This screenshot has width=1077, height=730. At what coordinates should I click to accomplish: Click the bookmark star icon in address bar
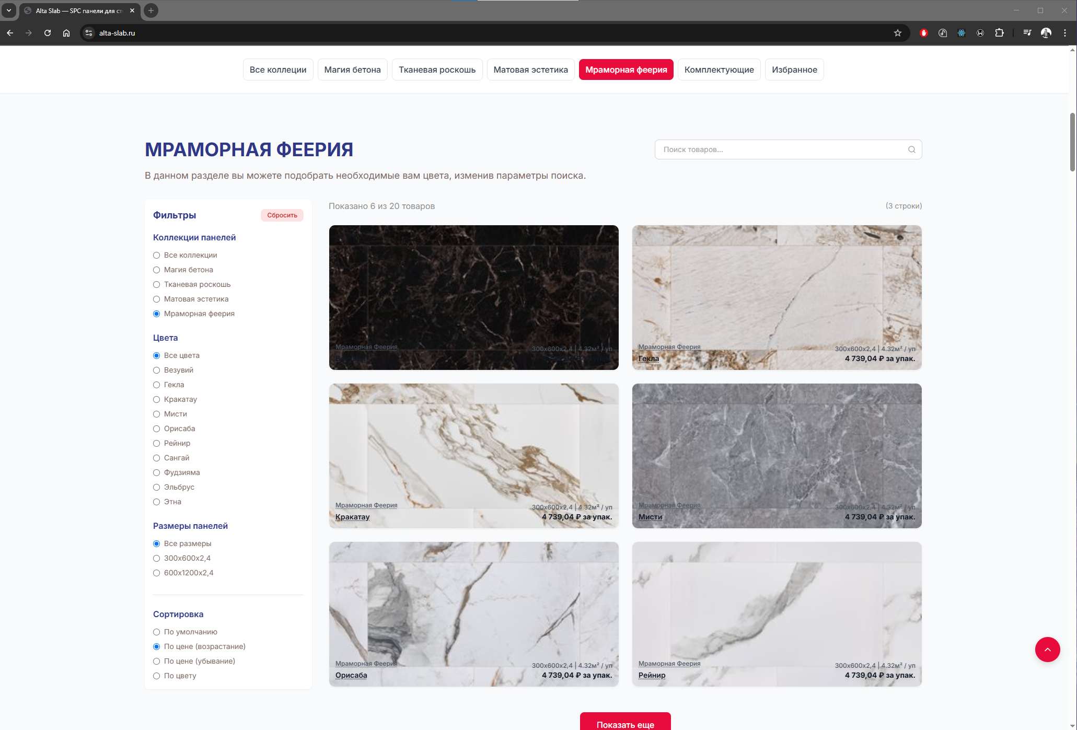click(898, 33)
